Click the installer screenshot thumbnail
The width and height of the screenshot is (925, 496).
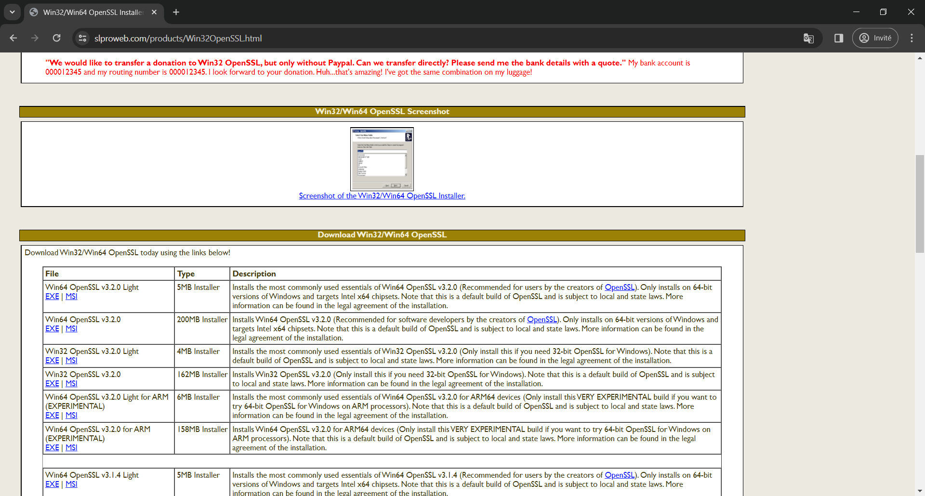point(382,159)
